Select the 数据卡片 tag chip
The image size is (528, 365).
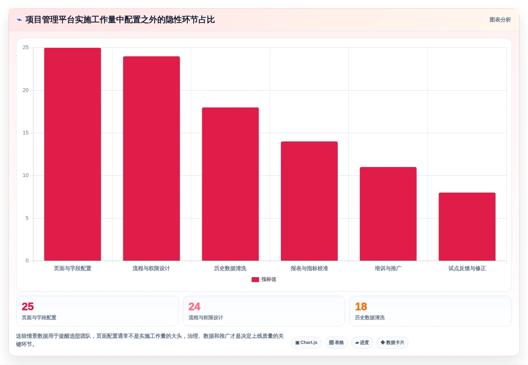392,343
